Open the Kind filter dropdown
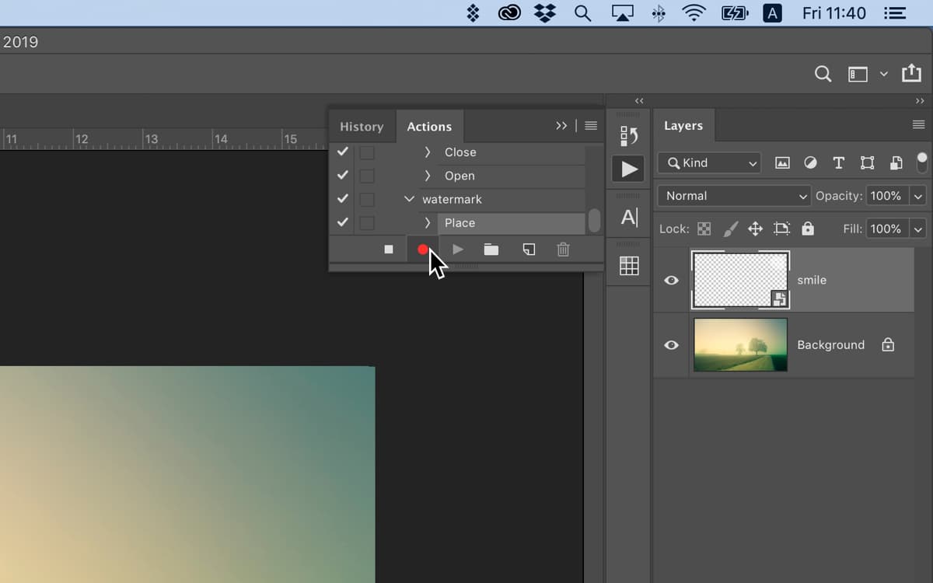The height and width of the screenshot is (583, 933). click(x=708, y=163)
